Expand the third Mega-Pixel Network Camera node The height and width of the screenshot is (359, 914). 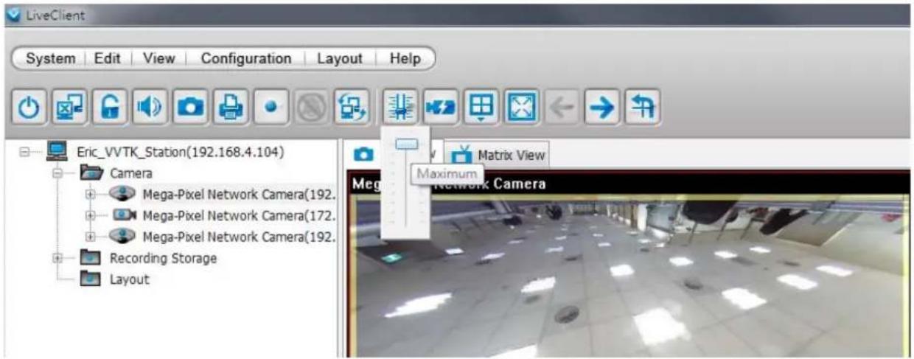(91, 237)
